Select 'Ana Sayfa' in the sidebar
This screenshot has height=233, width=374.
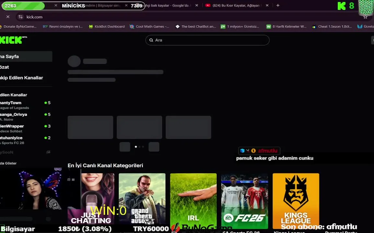[26, 56]
